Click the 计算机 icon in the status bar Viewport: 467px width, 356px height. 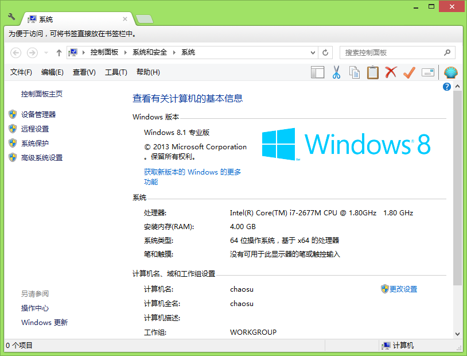tap(386, 346)
